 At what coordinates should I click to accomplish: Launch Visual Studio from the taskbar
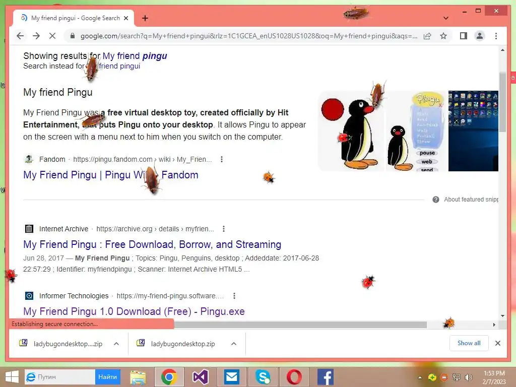coord(201,377)
